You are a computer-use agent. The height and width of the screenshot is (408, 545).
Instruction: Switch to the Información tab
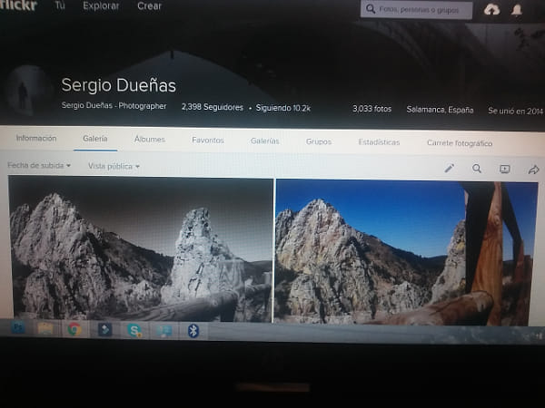[x=36, y=138]
